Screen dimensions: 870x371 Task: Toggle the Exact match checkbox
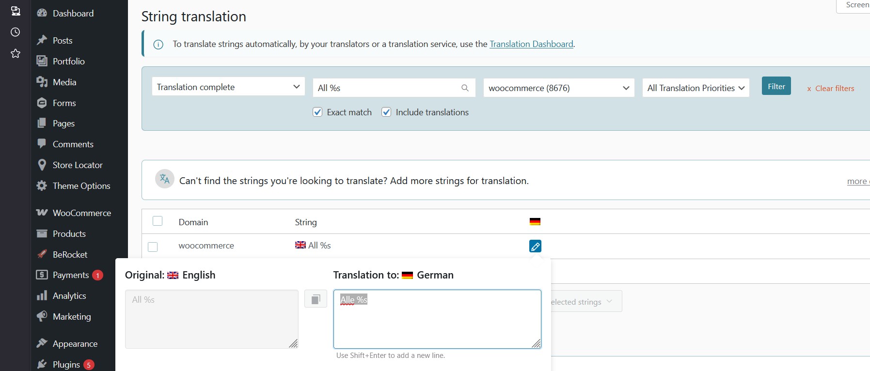point(317,112)
